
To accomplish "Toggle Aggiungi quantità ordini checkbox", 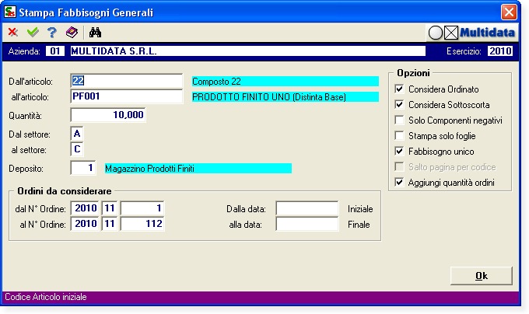I will 399,183.
